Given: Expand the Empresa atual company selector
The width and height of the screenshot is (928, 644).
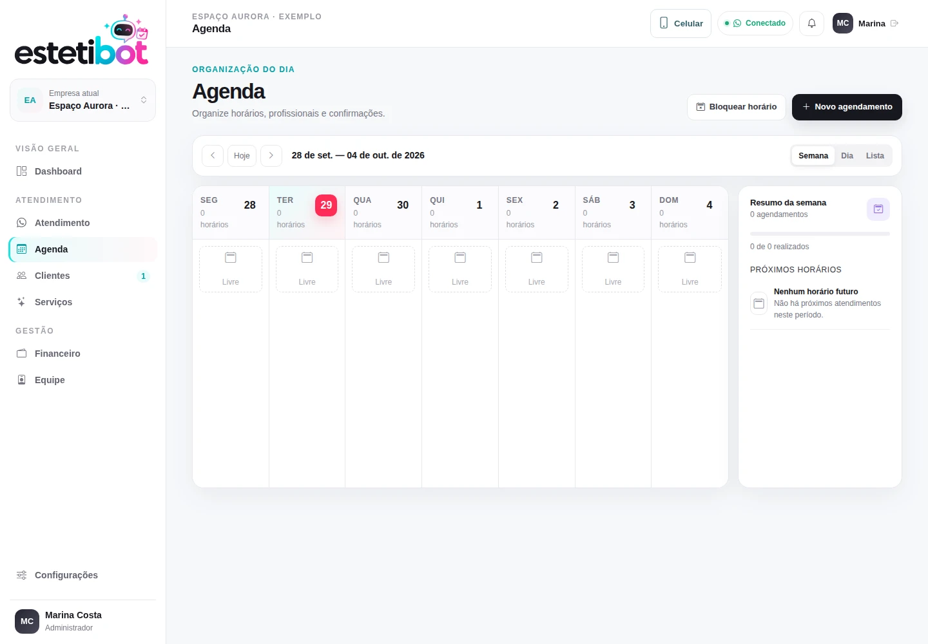Looking at the screenshot, I should click(x=82, y=100).
